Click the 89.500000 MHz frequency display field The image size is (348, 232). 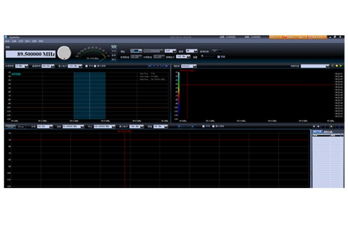[x=30, y=54]
